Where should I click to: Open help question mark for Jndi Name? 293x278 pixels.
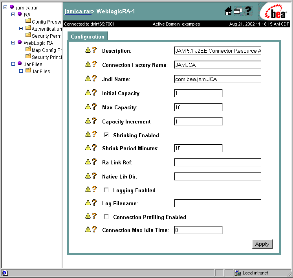pos(94,78)
